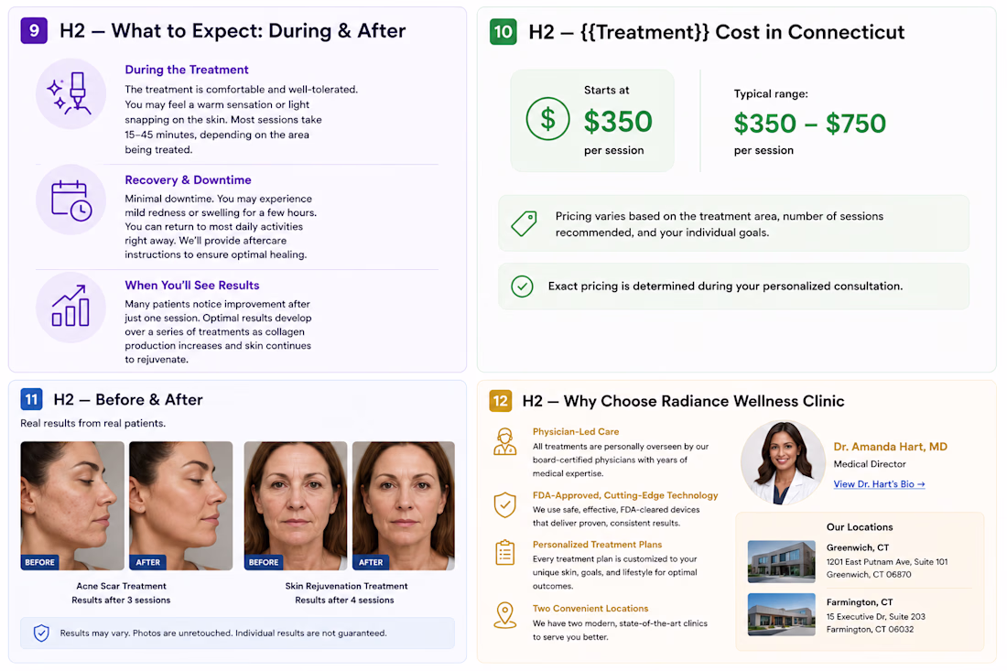The height and width of the screenshot is (671, 1007).
Task: Select the acne scar Before photo
Action: click(x=72, y=505)
